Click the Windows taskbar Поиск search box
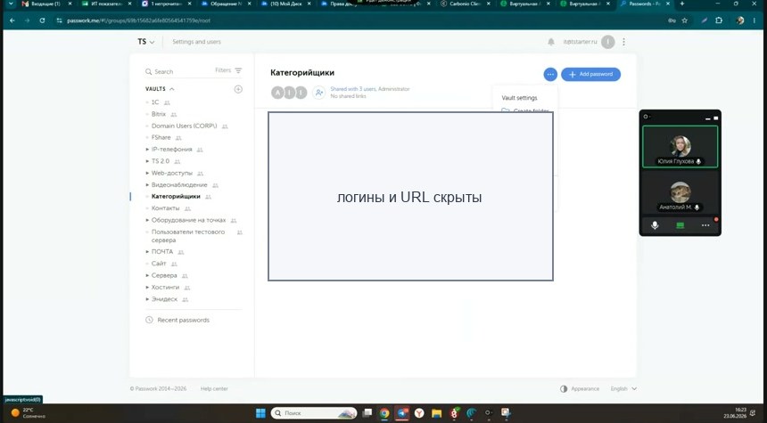 (x=314, y=413)
